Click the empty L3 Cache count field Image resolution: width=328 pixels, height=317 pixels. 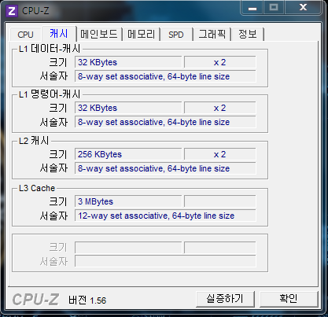[219, 201]
